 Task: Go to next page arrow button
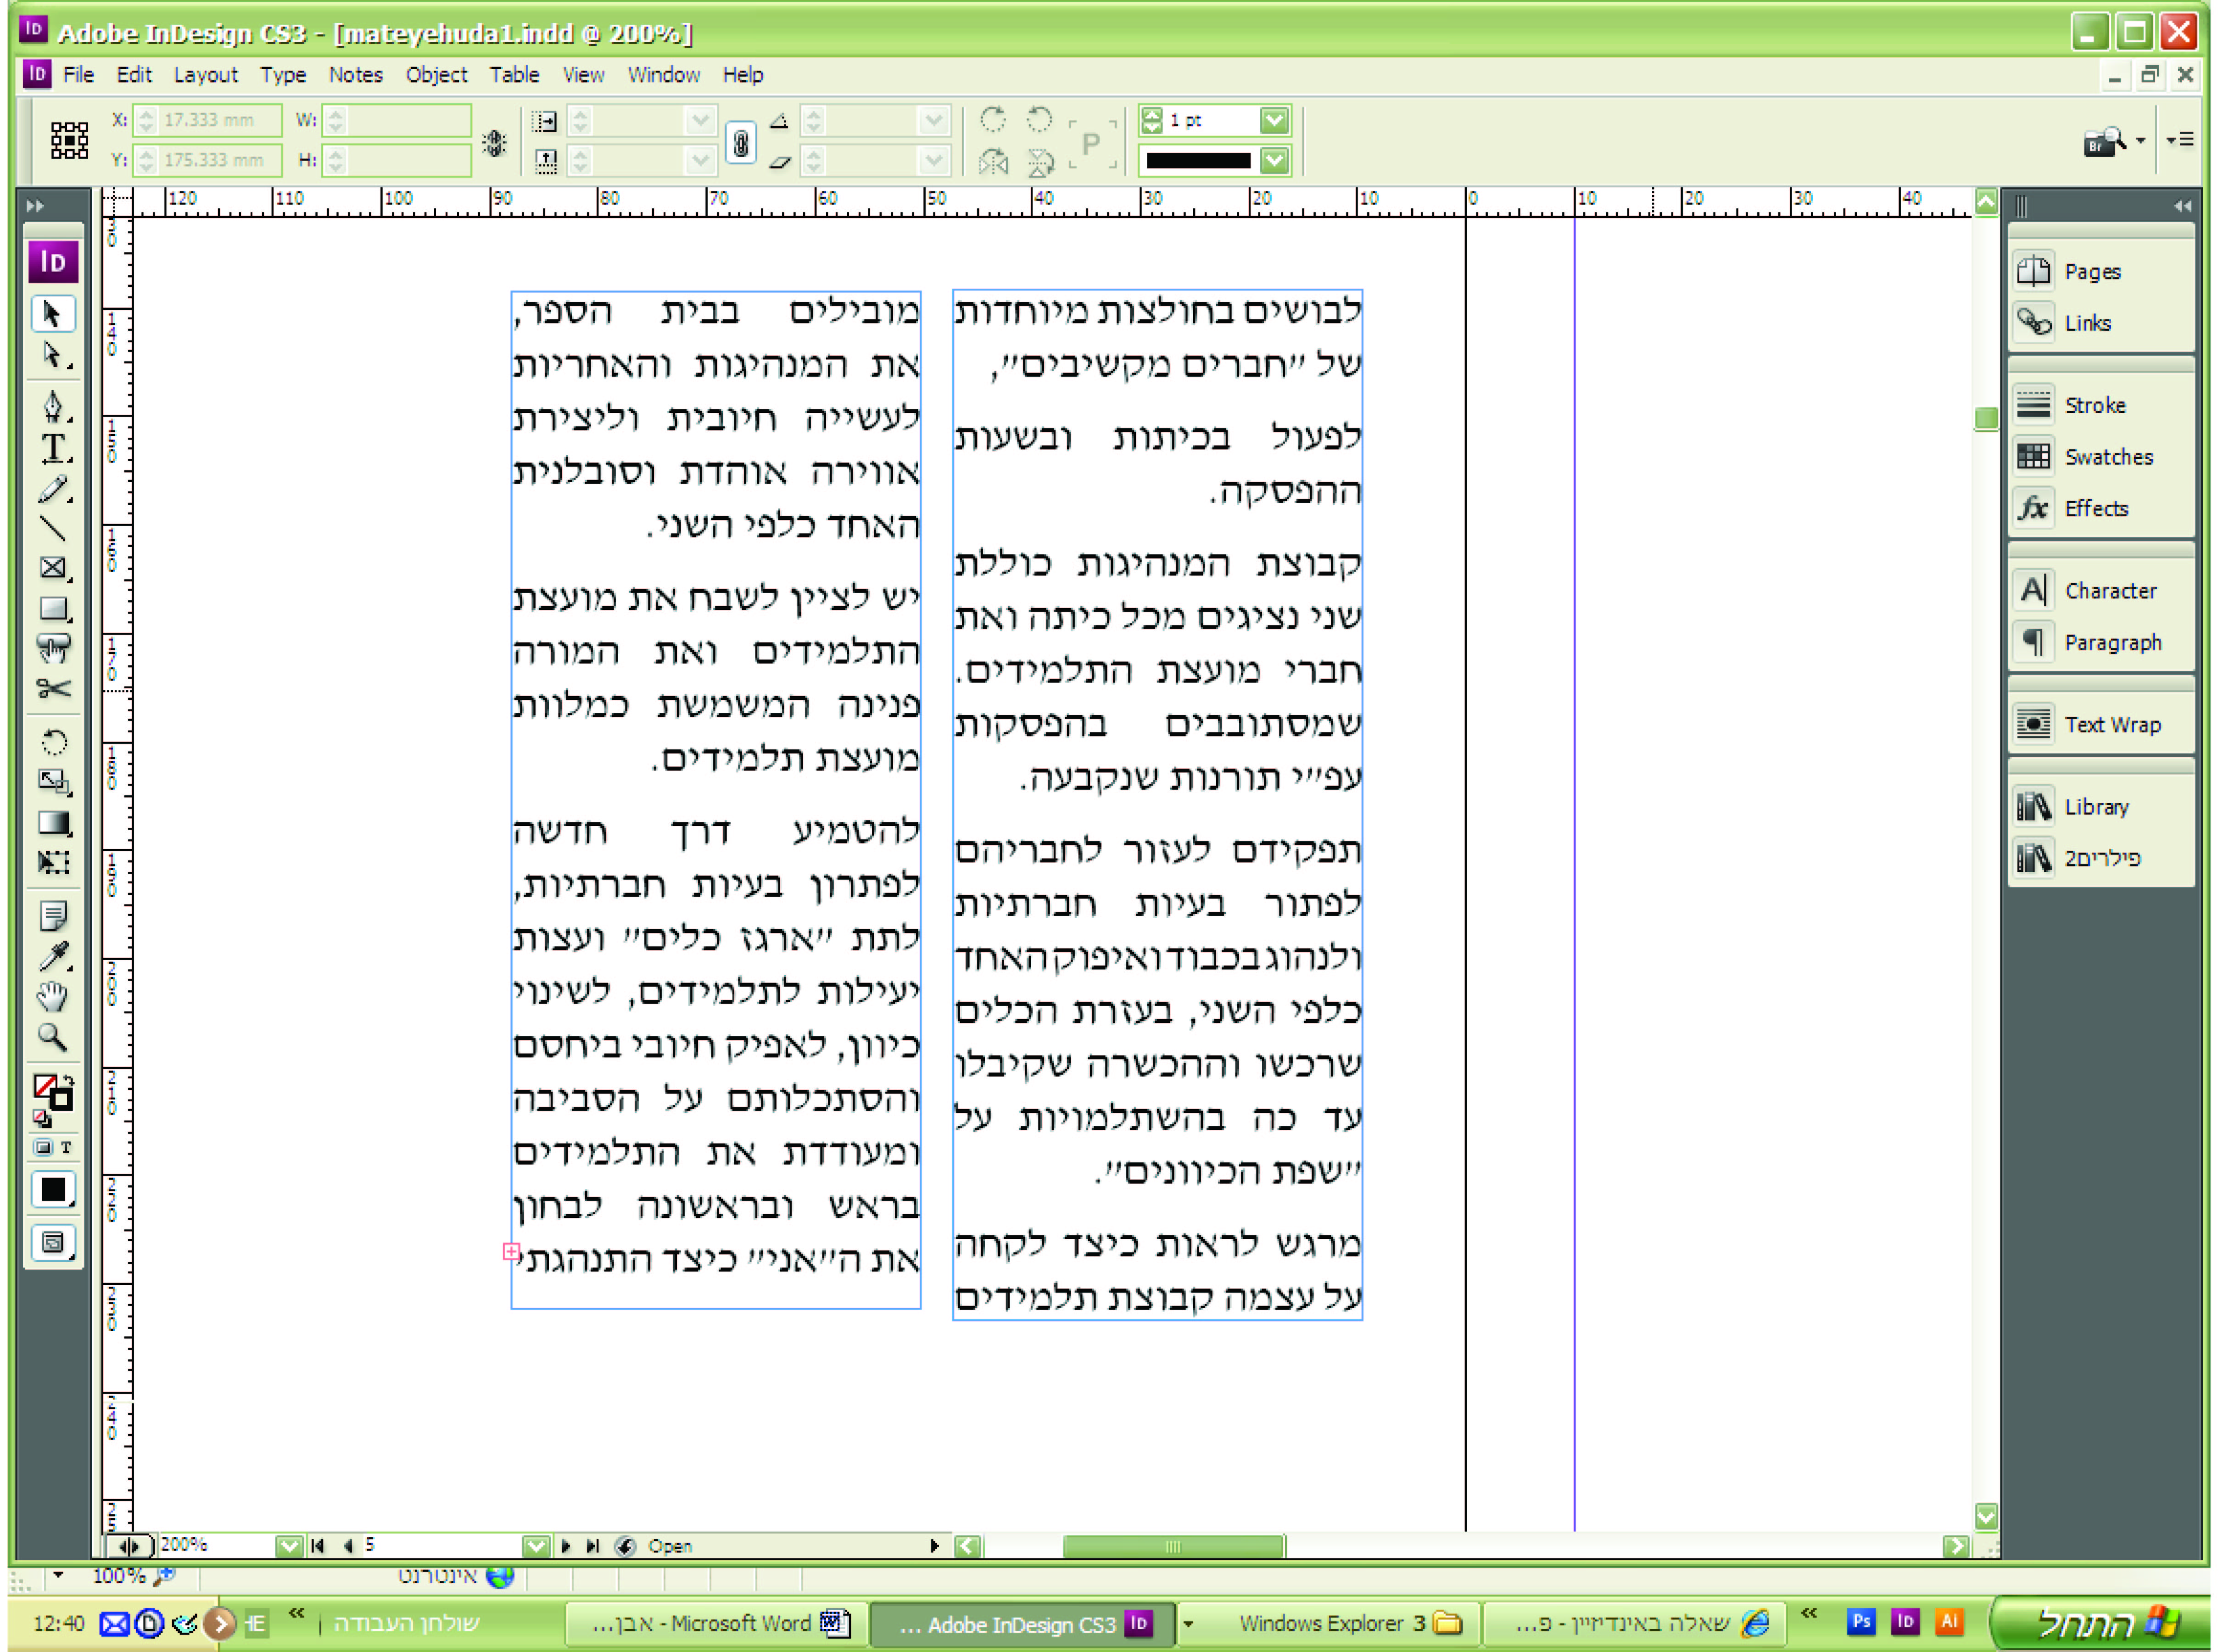(566, 1546)
